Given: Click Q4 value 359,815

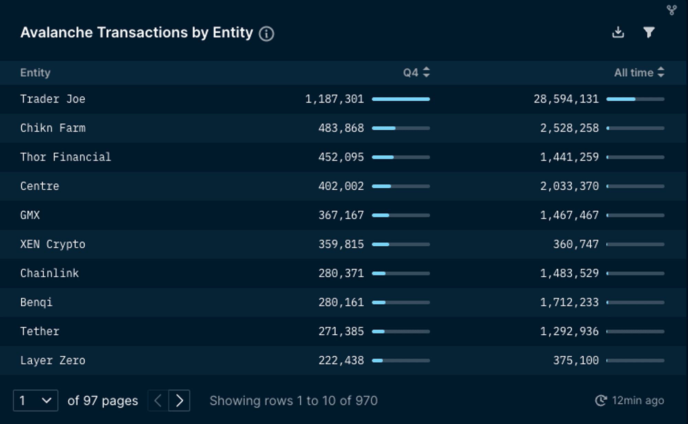Looking at the screenshot, I should point(341,244).
